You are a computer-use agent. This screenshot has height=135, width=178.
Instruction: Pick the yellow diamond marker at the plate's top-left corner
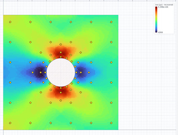tap(10, 22)
